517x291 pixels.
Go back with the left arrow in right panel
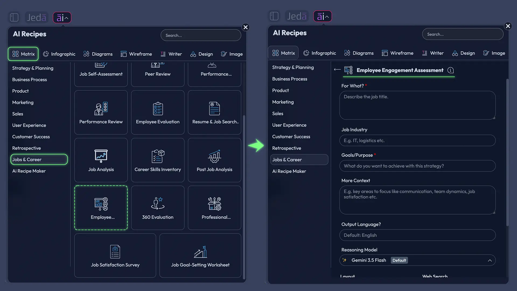tap(337, 70)
